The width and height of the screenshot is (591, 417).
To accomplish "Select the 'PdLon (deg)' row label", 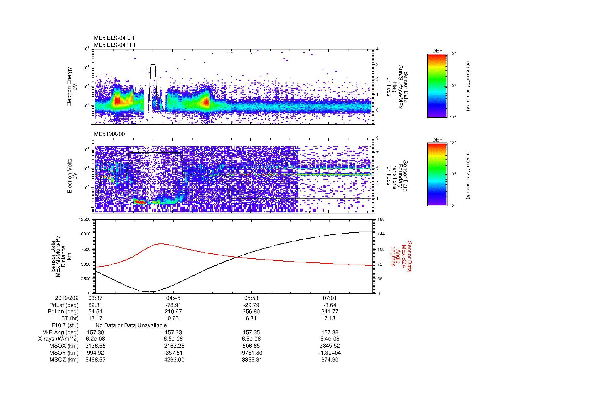I will point(63,312).
